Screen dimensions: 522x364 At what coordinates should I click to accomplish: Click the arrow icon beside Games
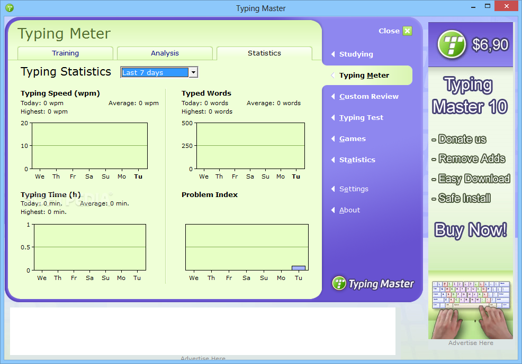point(333,139)
